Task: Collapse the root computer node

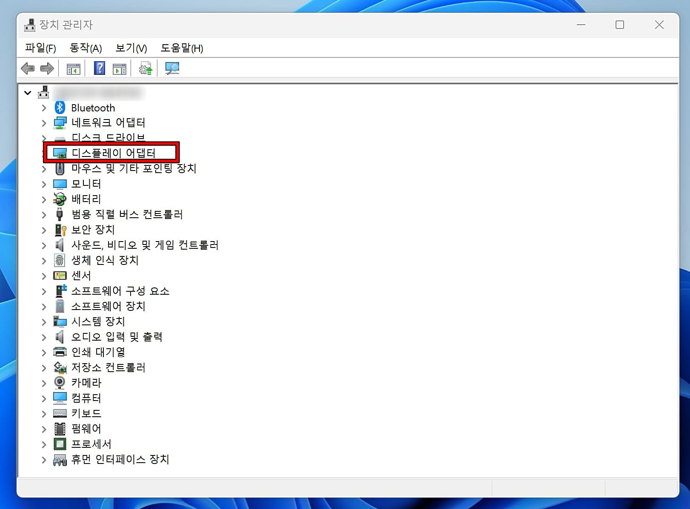Action: coord(28,93)
